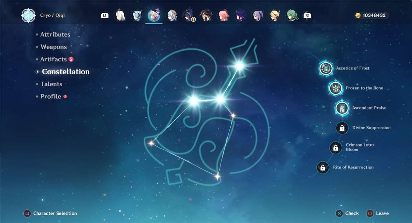Select the character portrait with upgrade arrow

[x=189, y=15]
